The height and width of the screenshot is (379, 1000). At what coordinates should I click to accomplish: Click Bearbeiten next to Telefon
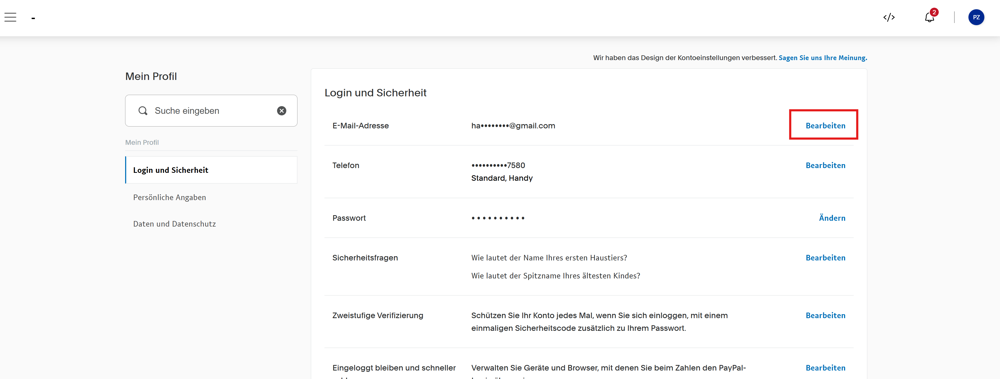pos(825,165)
